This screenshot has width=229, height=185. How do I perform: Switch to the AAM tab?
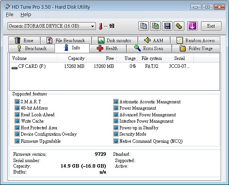154,40
